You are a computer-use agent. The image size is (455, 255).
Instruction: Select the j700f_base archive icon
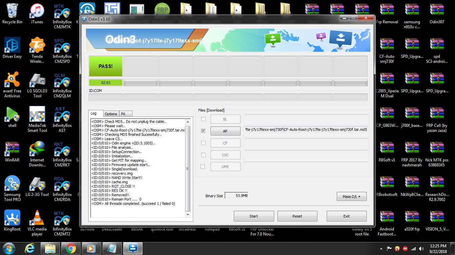point(412,117)
